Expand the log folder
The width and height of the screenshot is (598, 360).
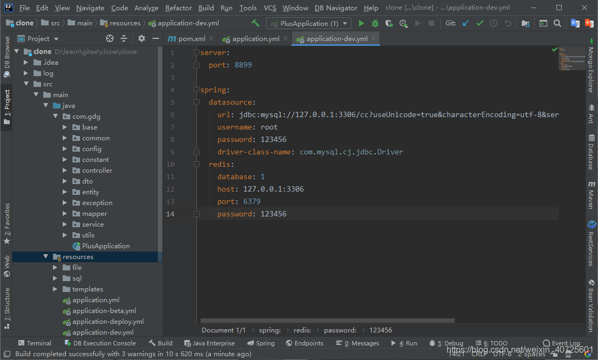(26, 73)
